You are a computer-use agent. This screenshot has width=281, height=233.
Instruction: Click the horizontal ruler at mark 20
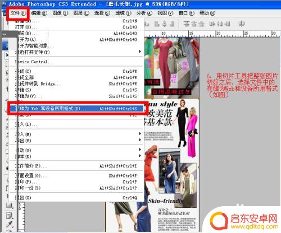pos(218,34)
